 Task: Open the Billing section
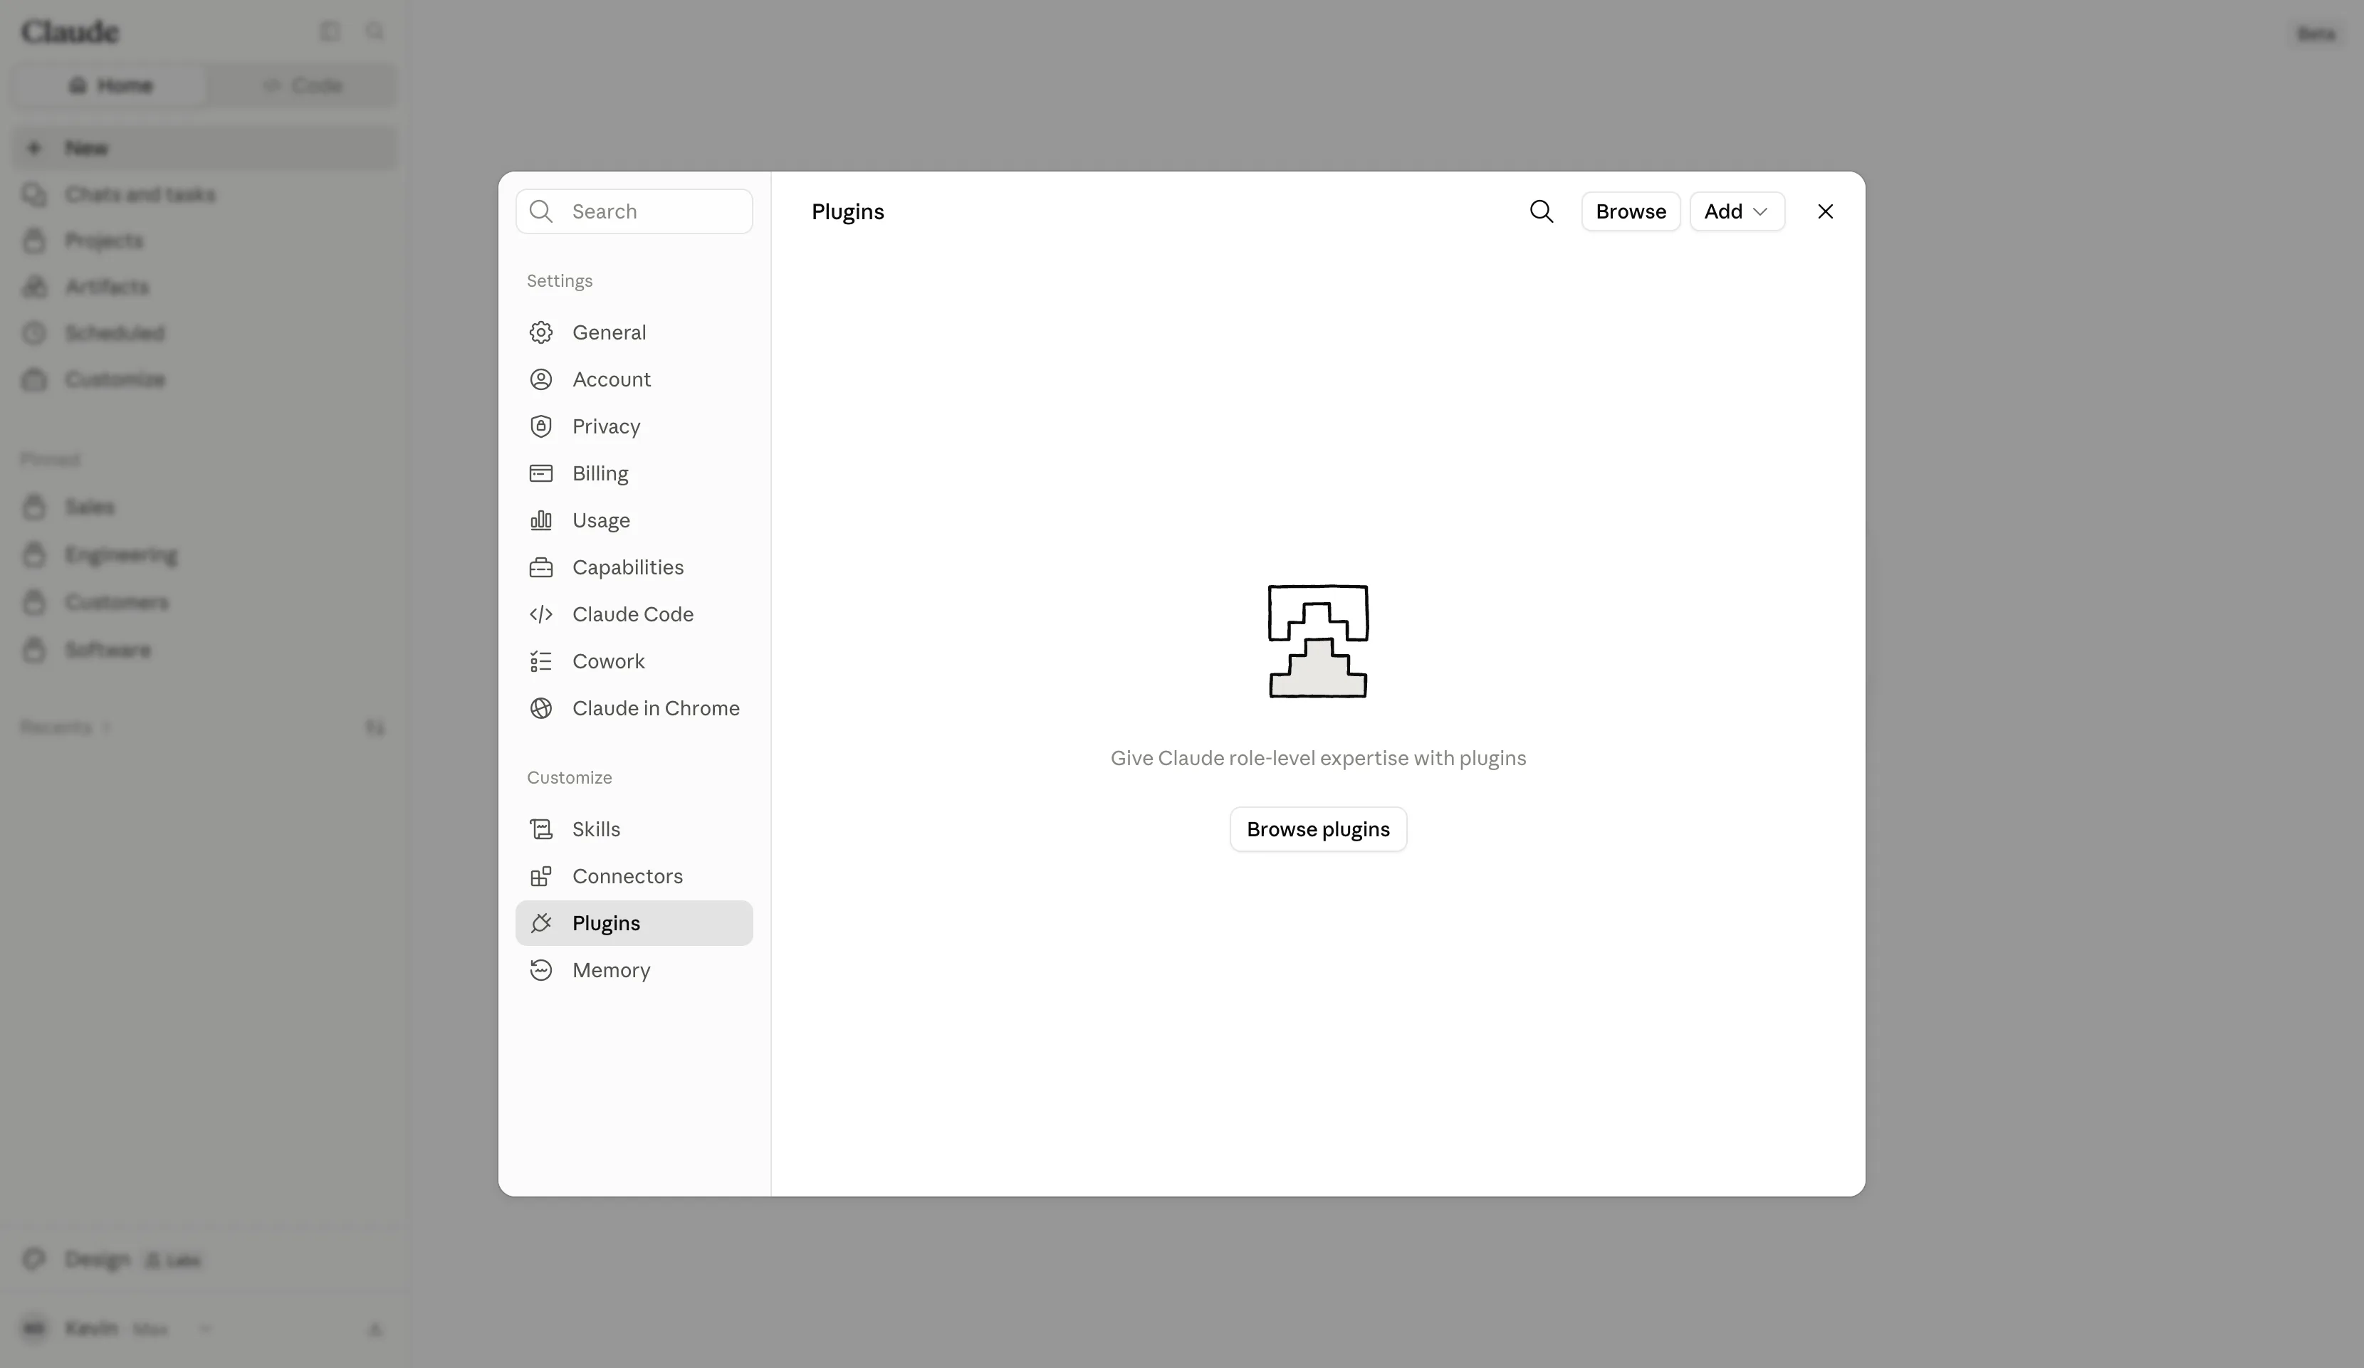click(633, 473)
